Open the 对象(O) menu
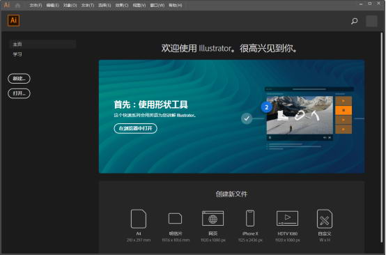Viewport: 386px width, 255px height. coord(70,5)
